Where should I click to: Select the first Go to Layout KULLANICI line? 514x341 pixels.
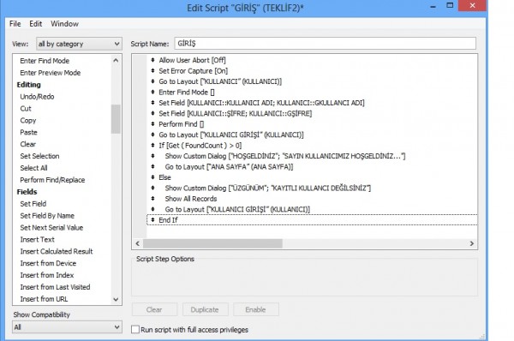(220, 81)
